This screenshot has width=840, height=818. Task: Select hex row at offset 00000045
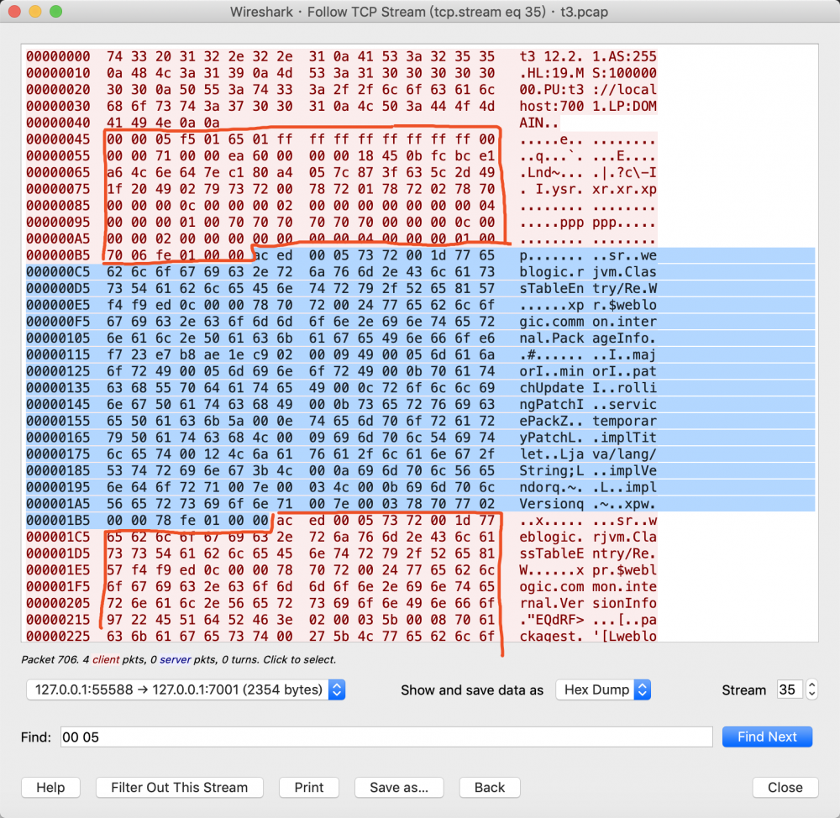(341, 139)
